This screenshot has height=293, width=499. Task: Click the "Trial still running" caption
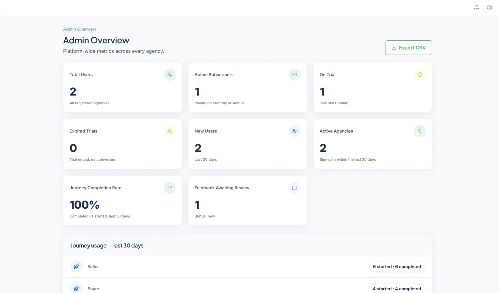pos(334,103)
